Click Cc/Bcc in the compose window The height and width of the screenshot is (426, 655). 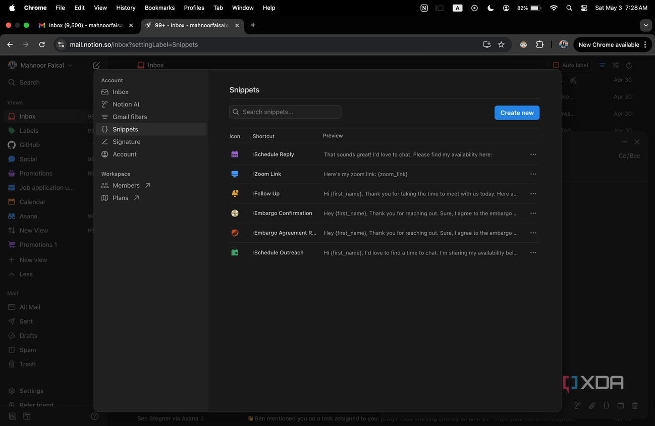[629, 156]
